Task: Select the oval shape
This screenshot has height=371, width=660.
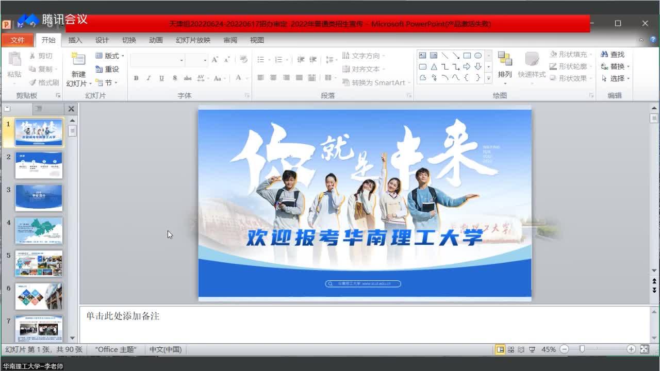Action: [478, 55]
